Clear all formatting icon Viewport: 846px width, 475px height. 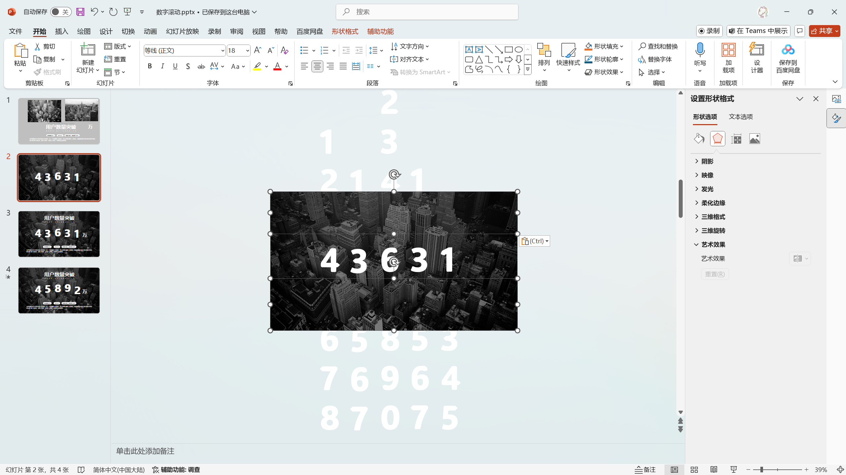[284, 51]
